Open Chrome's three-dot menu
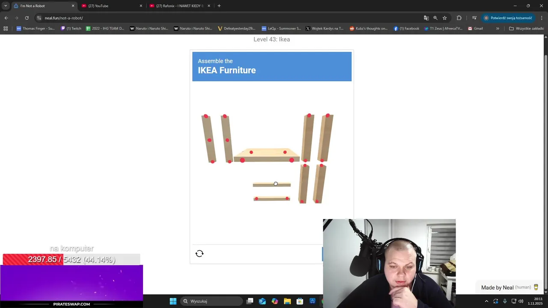The image size is (548, 308). (542, 18)
